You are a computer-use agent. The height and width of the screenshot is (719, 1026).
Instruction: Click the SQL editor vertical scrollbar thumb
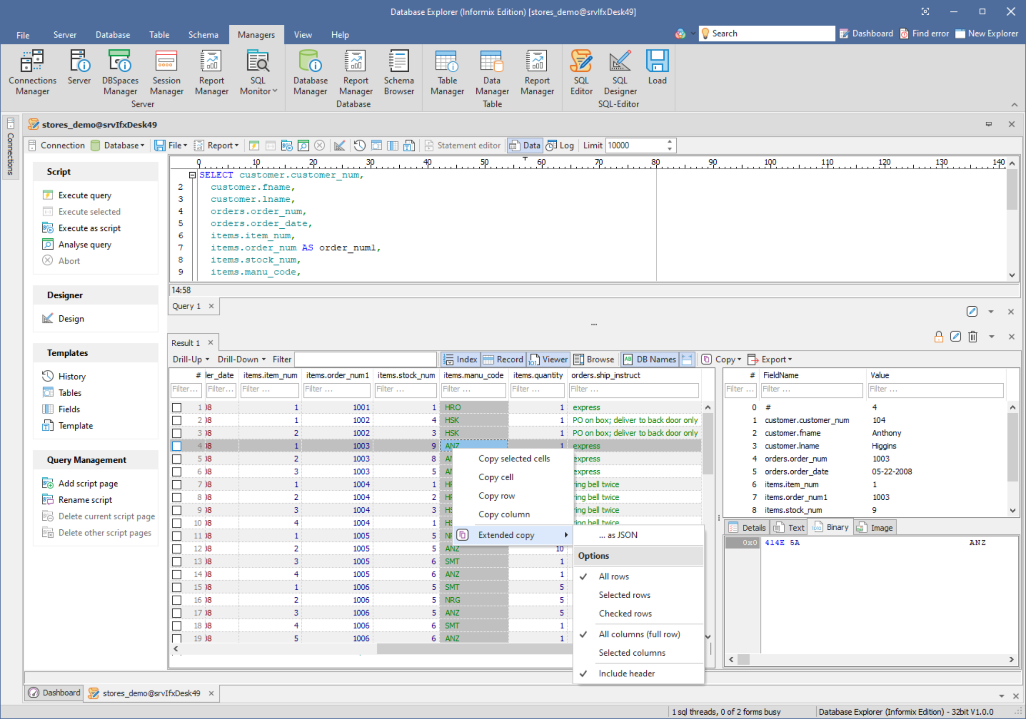coord(1012,189)
